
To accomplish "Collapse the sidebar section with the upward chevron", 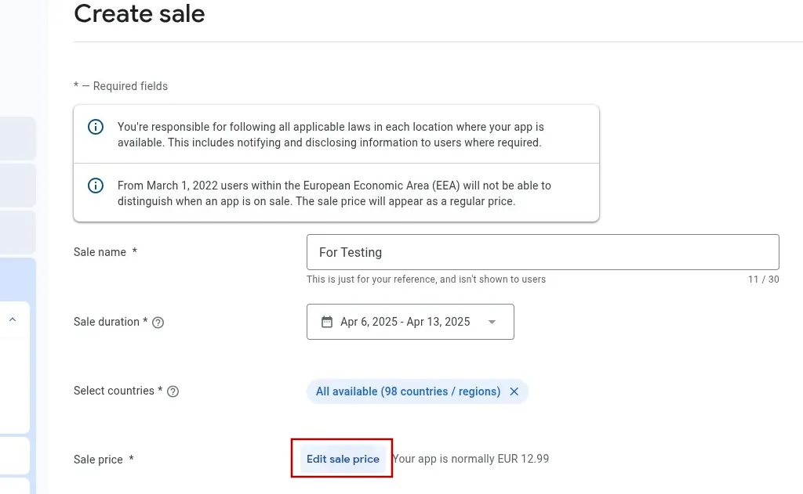I will pyautogui.click(x=12, y=319).
